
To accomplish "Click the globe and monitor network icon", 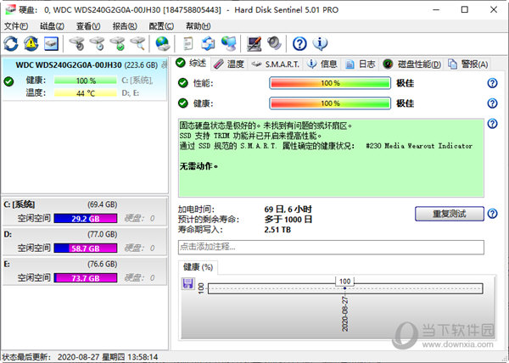I will point(228,43).
